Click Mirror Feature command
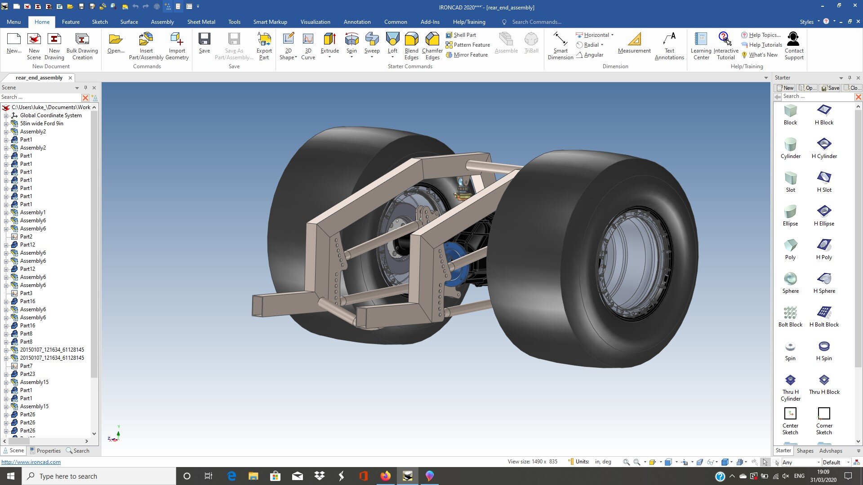The width and height of the screenshot is (863, 485). click(x=467, y=55)
